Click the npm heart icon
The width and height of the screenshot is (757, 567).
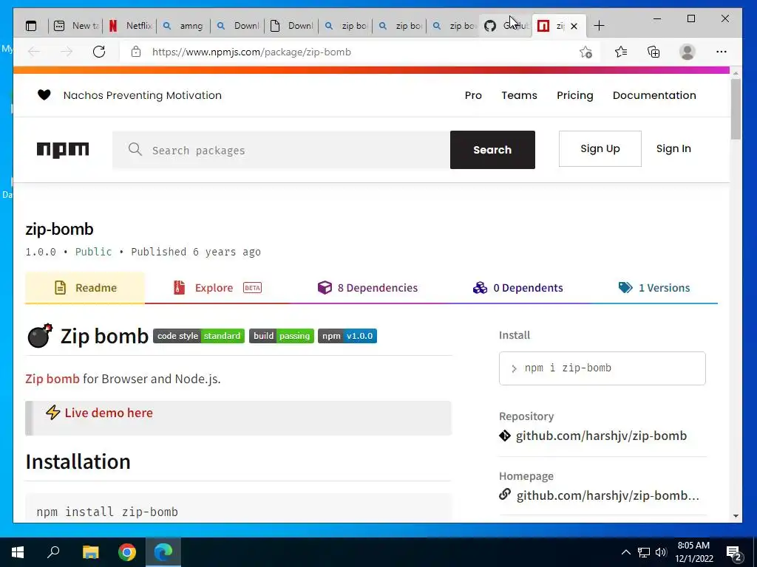[x=44, y=95]
